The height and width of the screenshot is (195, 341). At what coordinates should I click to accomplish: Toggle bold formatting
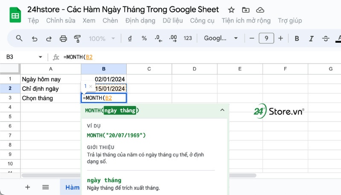(297, 39)
